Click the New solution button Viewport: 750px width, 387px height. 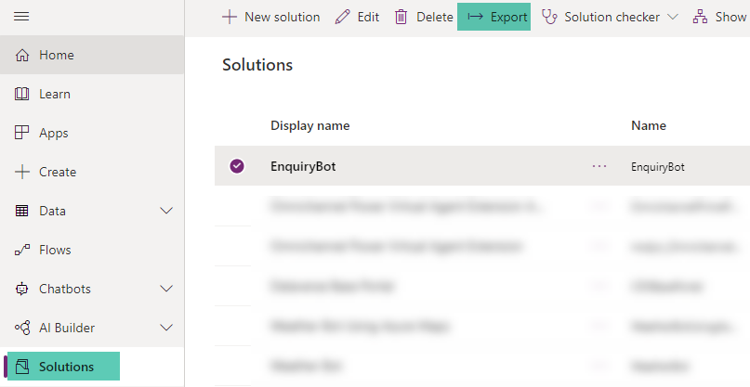point(270,18)
